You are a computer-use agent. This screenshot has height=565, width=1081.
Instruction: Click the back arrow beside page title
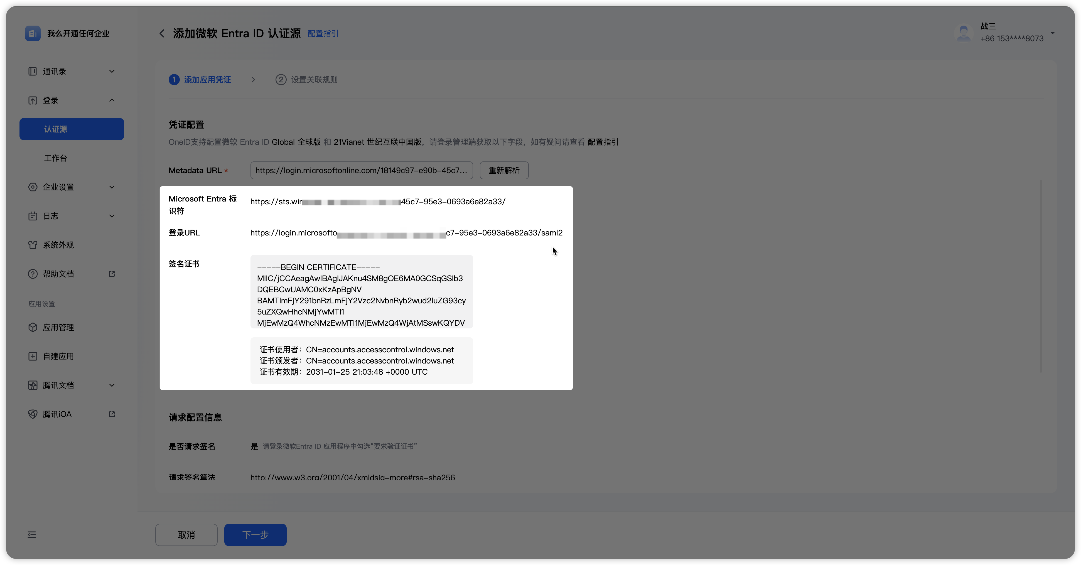coord(162,34)
